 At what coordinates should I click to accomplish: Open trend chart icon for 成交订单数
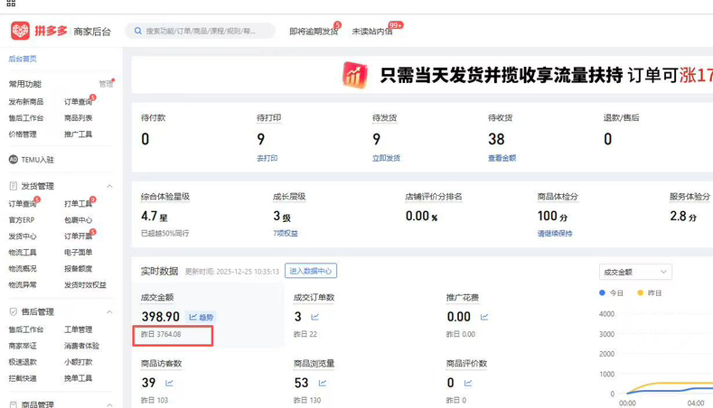coord(315,317)
